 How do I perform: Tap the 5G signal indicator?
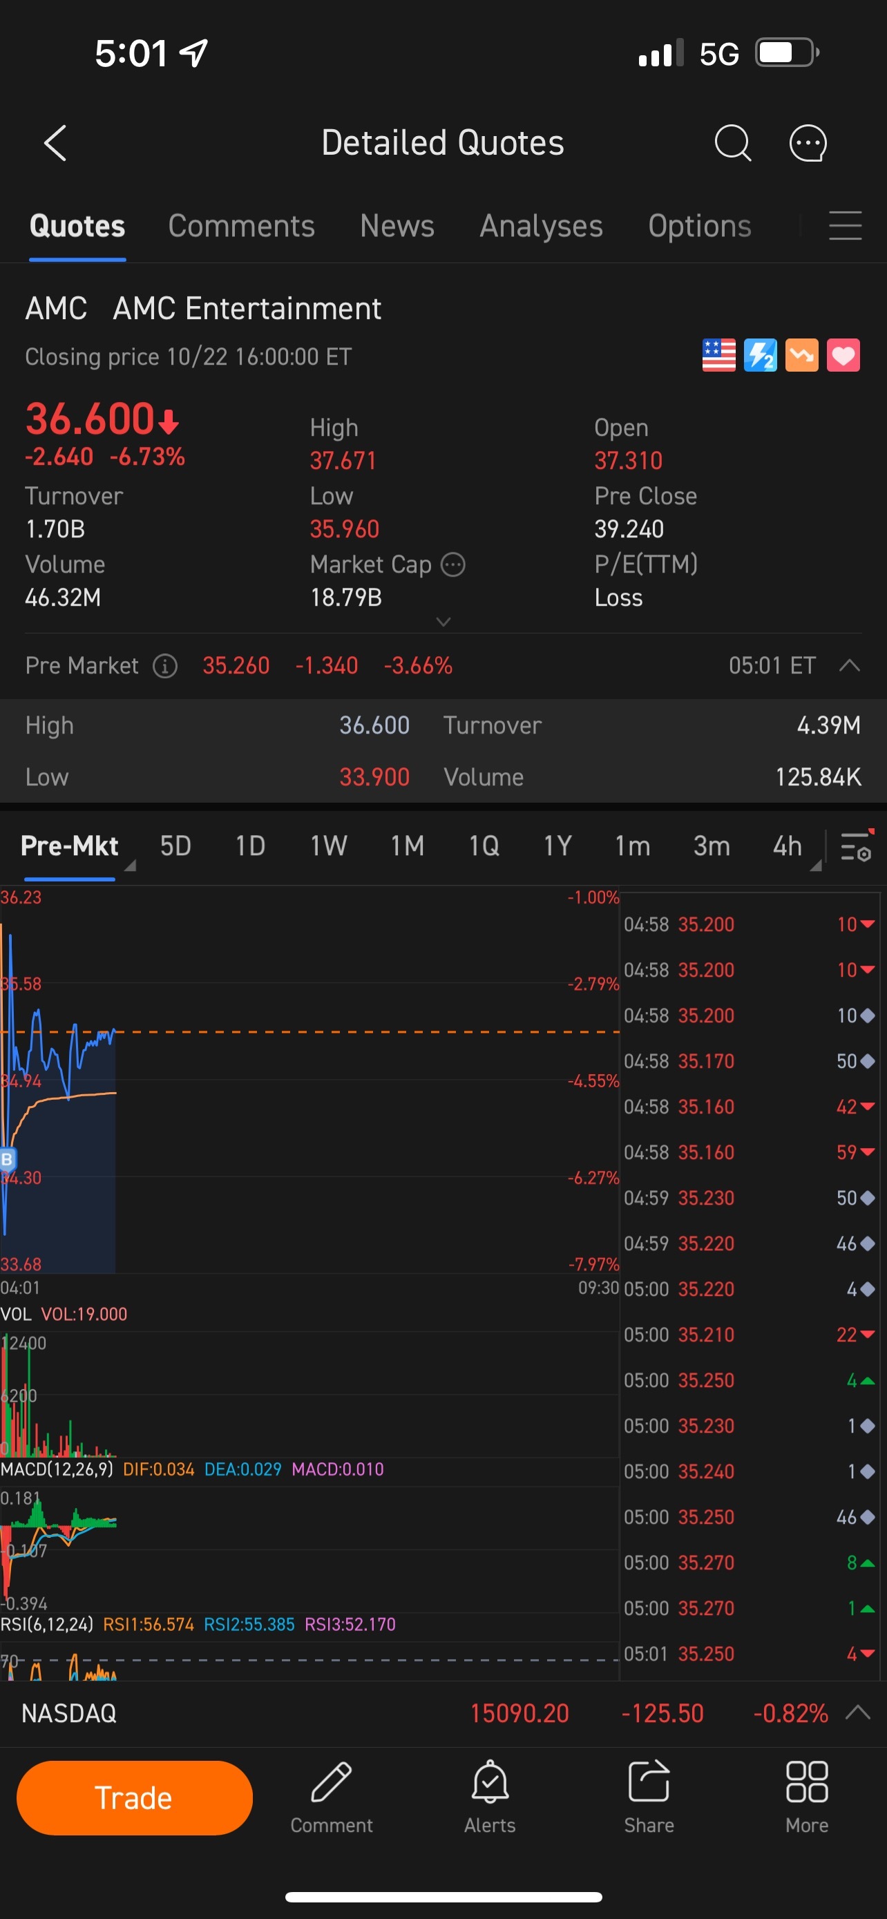click(x=718, y=54)
